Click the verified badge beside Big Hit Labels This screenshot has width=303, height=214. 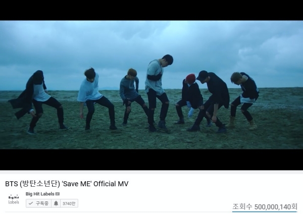(58, 194)
